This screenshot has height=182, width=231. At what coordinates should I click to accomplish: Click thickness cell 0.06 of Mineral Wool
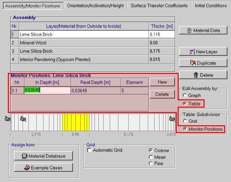162,43
